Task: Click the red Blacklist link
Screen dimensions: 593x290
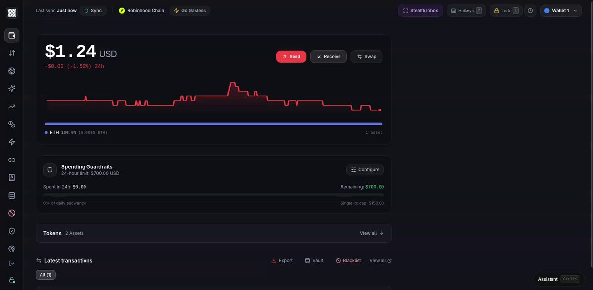Action: click(348, 261)
